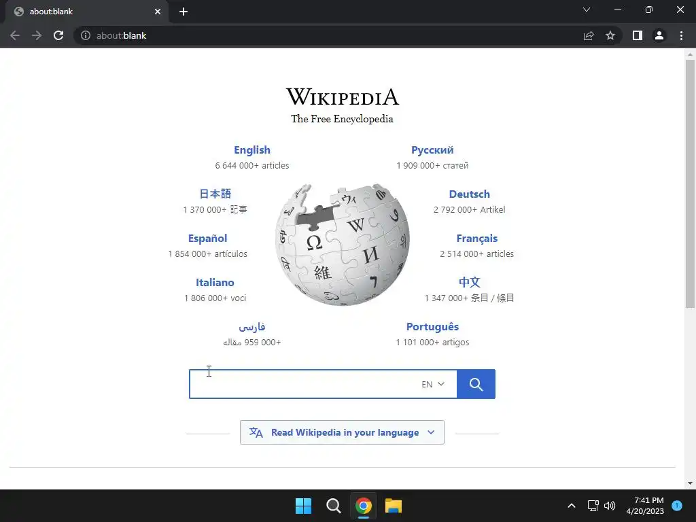This screenshot has width=696, height=522.
Task: Open the Windows Start menu
Action: (x=304, y=506)
